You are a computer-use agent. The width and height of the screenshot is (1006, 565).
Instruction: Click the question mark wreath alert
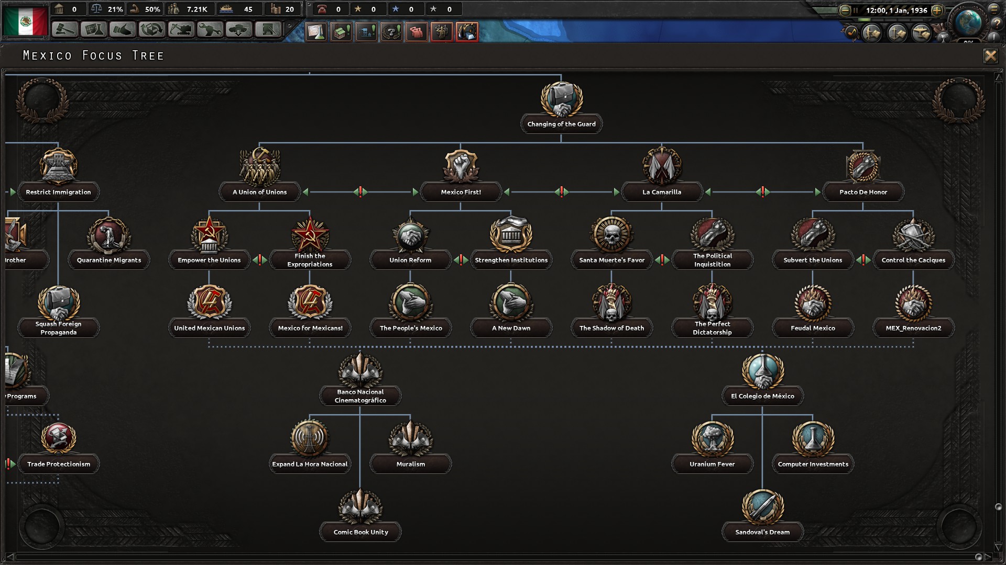(391, 32)
